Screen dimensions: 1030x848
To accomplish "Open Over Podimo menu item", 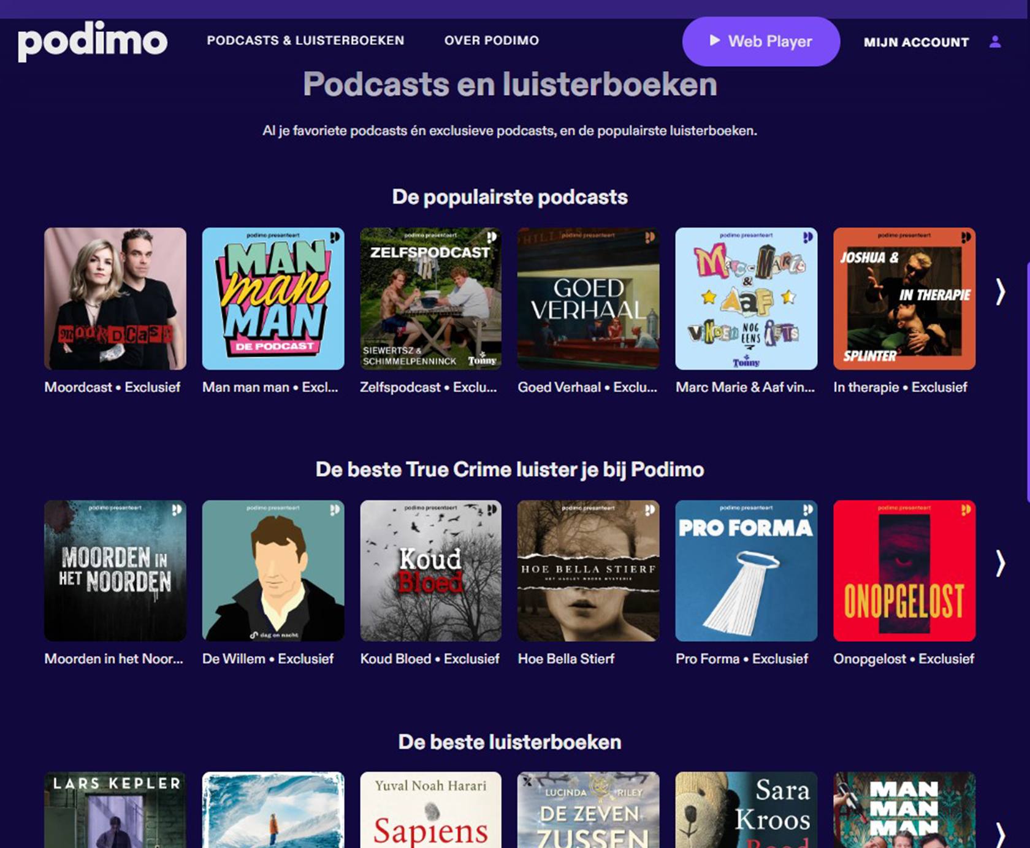I will pos(492,40).
